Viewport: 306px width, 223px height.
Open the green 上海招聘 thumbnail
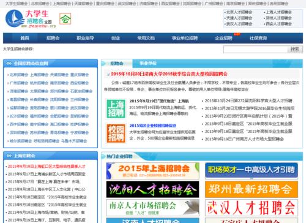[116, 109]
